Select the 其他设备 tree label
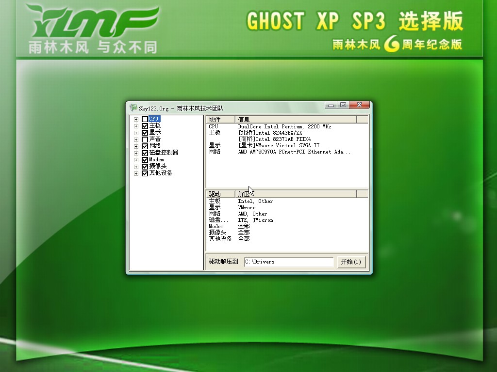This screenshot has width=497, height=372. pos(161,173)
